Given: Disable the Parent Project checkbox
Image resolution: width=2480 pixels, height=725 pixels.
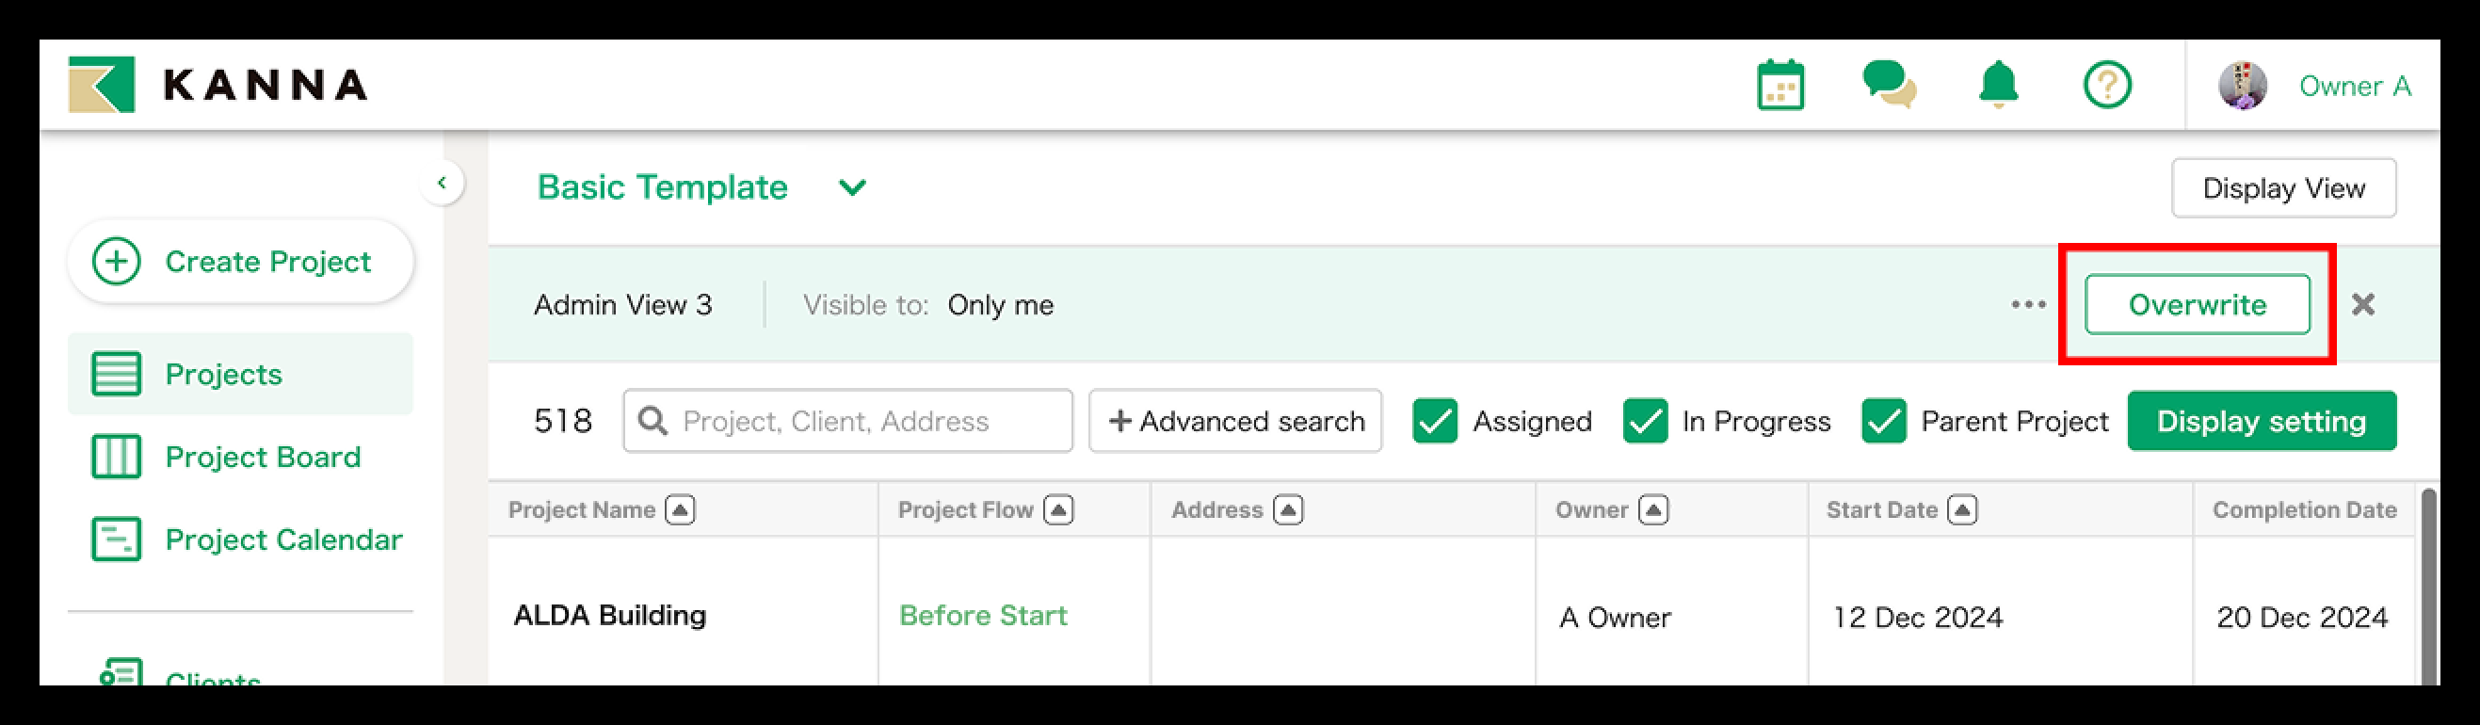Looking at the screenshot, I should (1884, 421).
